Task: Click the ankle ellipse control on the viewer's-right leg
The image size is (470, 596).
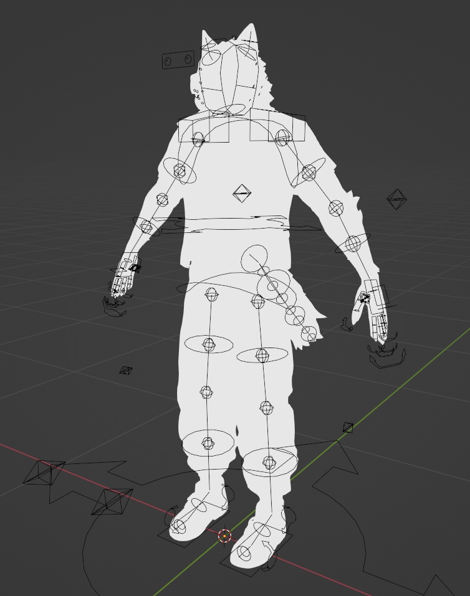Action: click(x=269, y=463)
